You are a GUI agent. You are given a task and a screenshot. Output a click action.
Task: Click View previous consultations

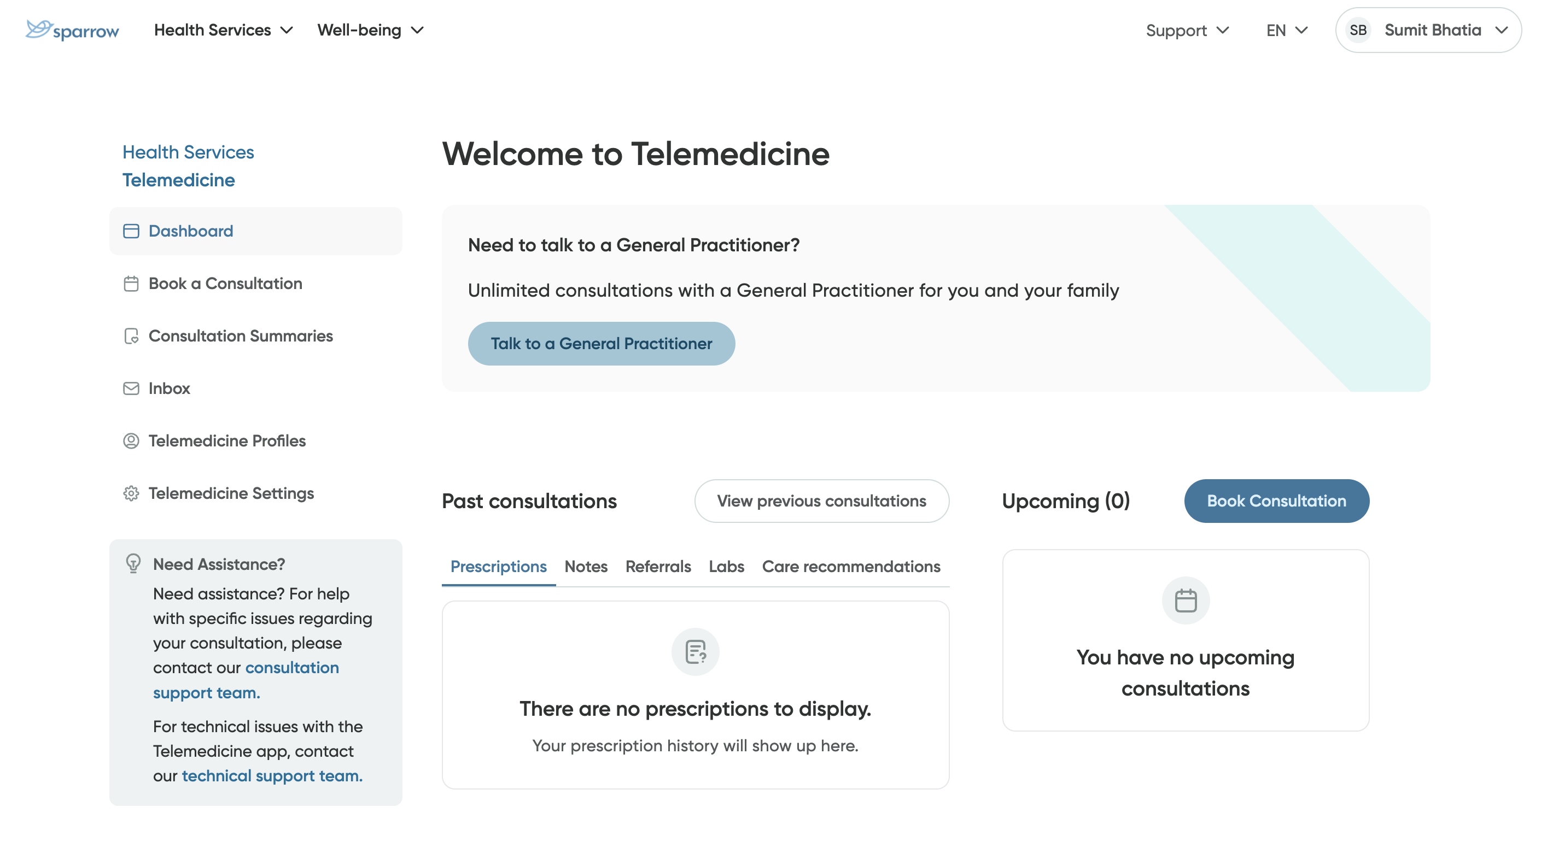tap(821, 501)
